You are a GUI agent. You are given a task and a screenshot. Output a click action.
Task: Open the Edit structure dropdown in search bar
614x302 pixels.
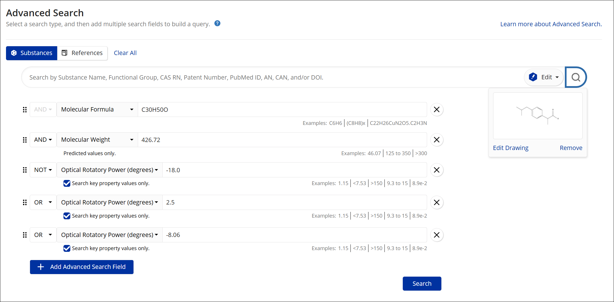coord(544,77)
